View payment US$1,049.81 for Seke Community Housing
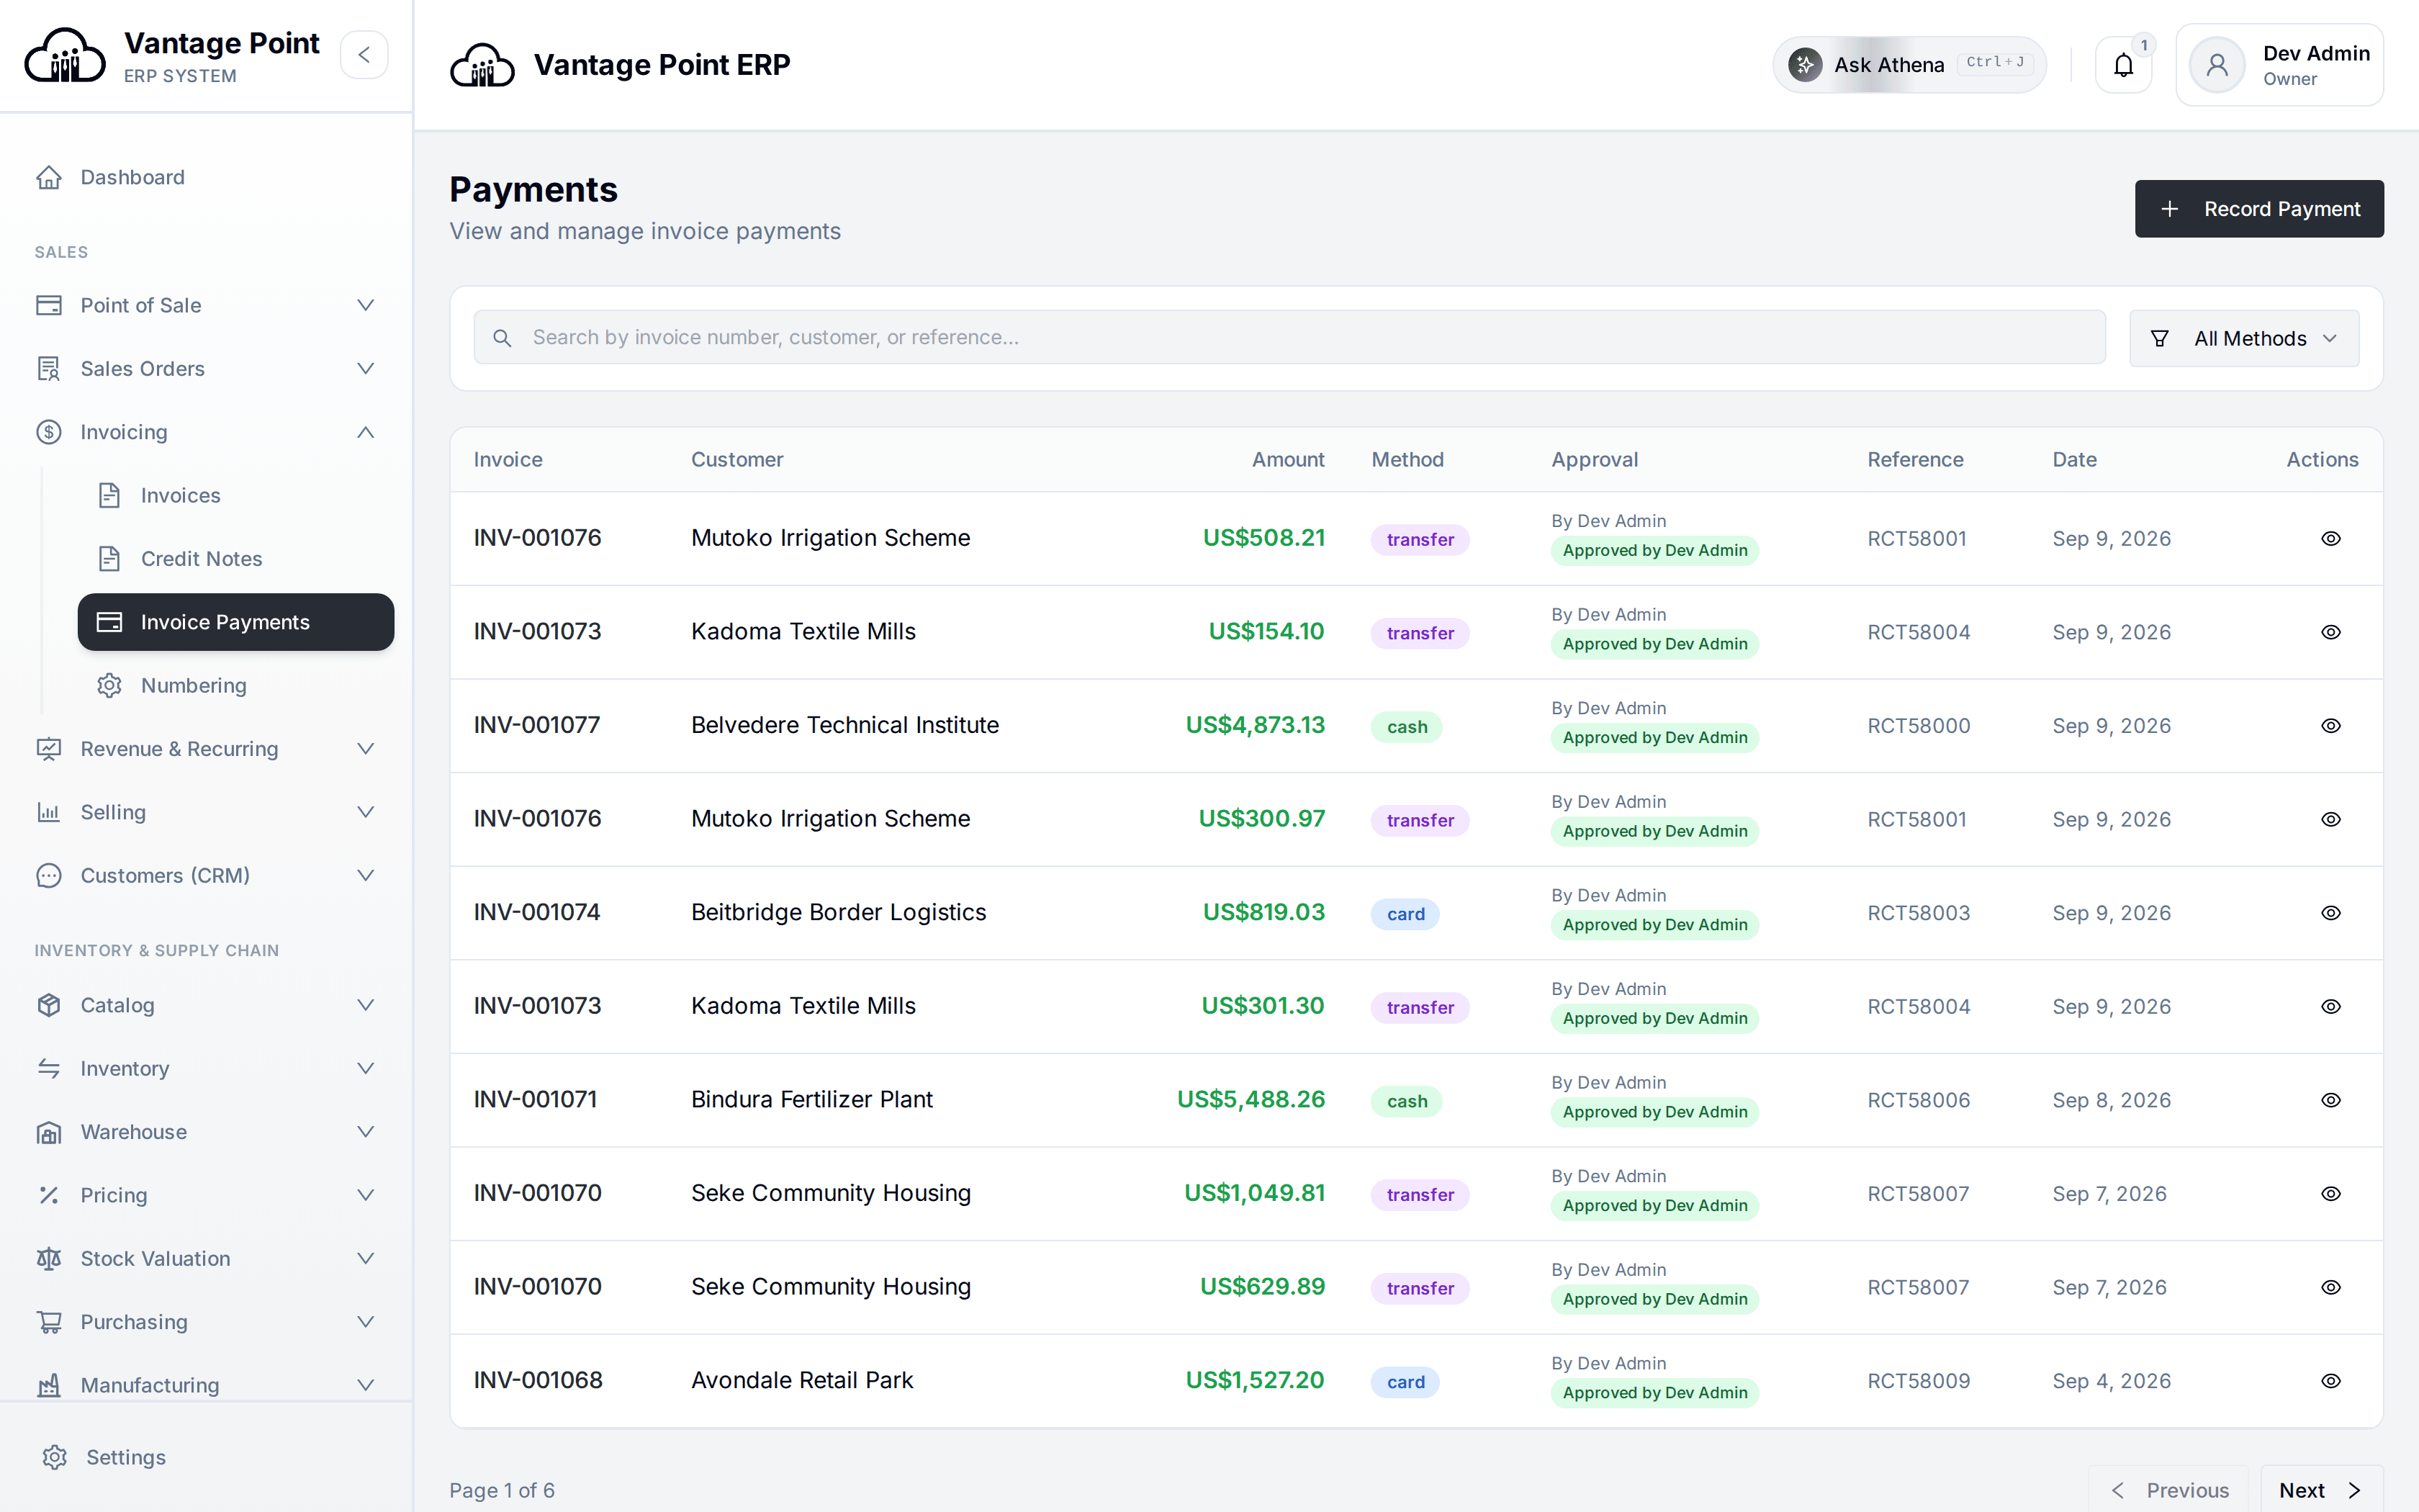This screenshot has height=1512, width=2419. [2330, 1193]
